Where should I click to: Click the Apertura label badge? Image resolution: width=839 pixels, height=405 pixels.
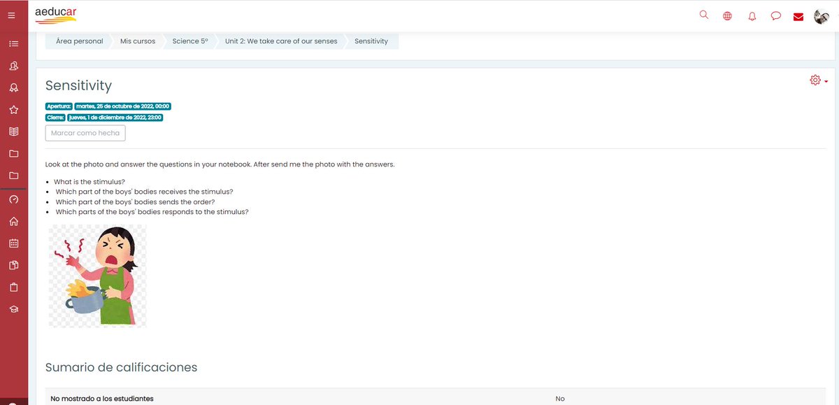(59, 106)
